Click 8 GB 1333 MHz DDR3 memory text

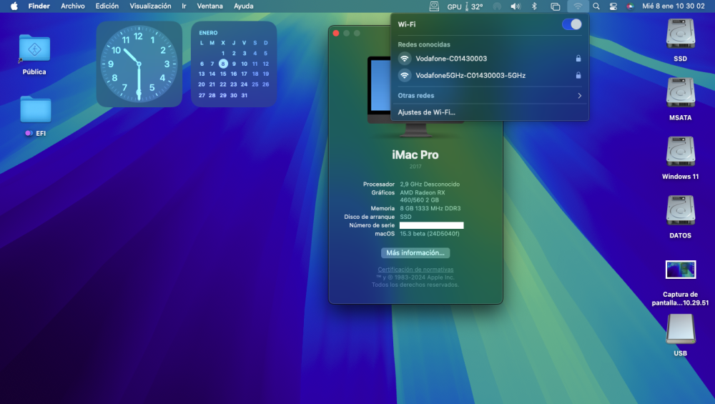(430, 208)
